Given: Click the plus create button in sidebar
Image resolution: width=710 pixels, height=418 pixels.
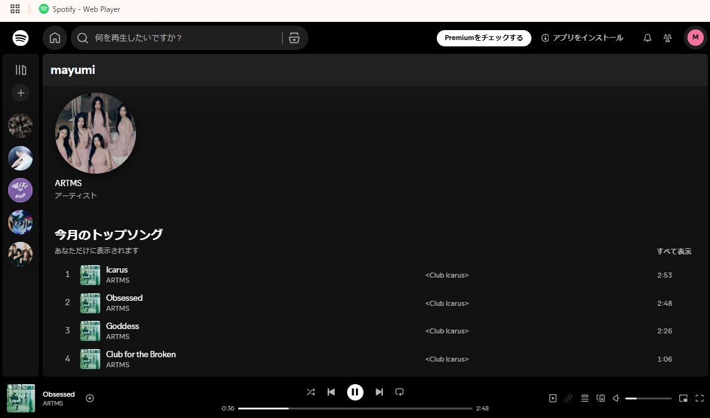Looking at the screenshot, I should click(x=21, y=93).
